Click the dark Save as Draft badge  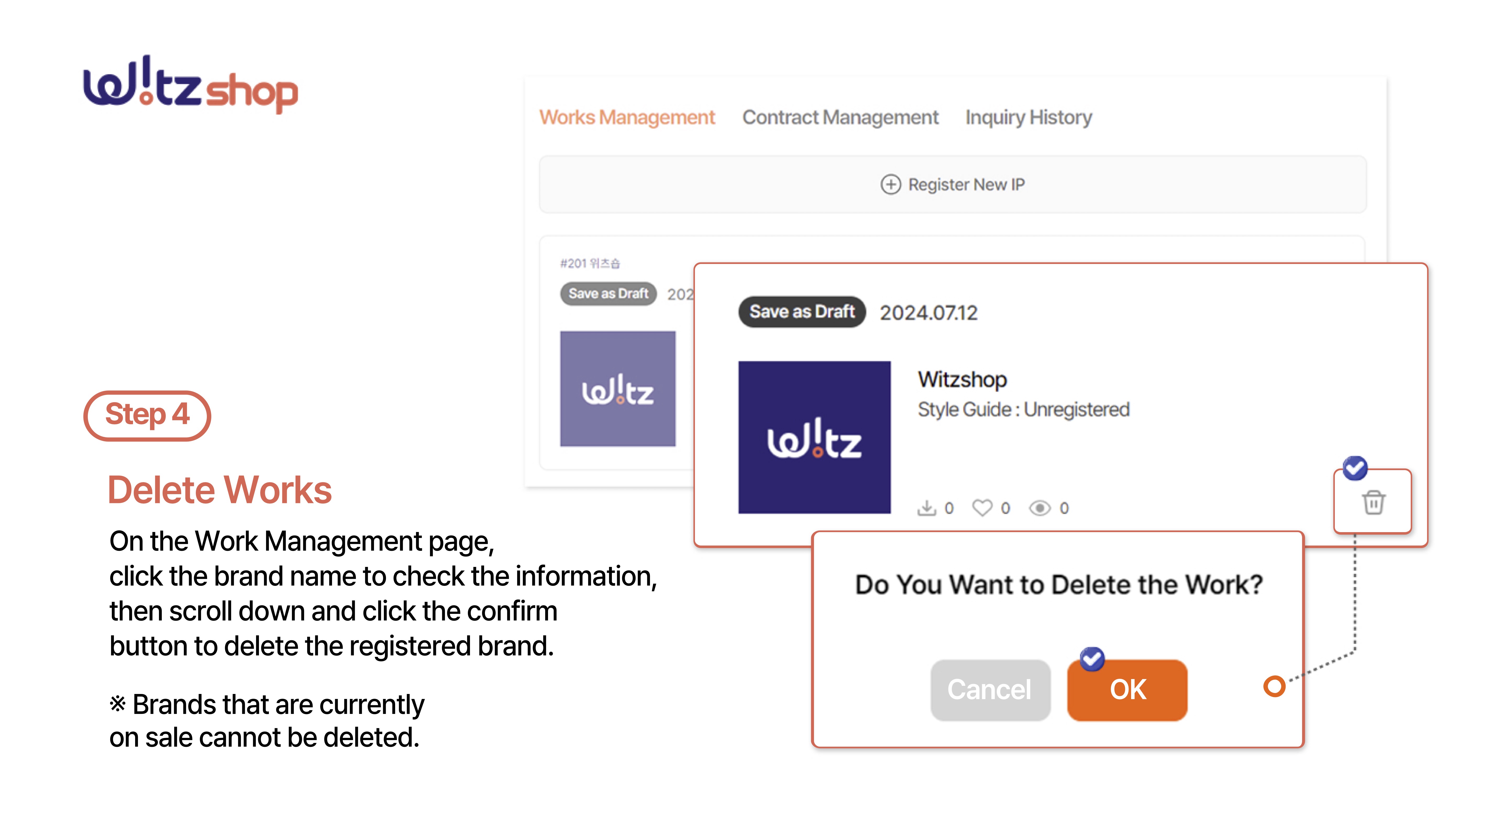[x=802, y=312]
